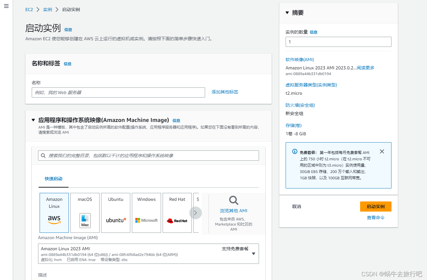Click 查看命令 link
The height and width of the screenshot is (280, 427).
[x=376, y=218]
